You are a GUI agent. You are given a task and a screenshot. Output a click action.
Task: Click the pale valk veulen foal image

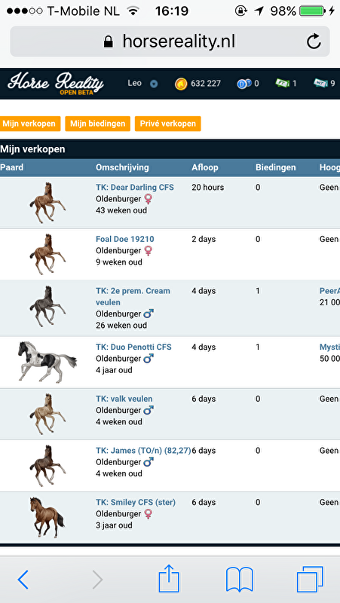[x=47, y=414]
